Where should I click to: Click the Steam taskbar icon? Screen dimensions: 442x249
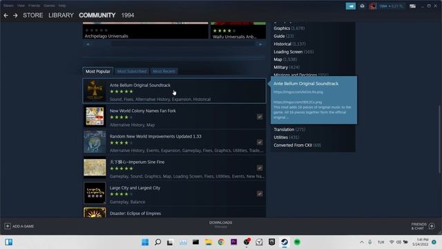285,242
